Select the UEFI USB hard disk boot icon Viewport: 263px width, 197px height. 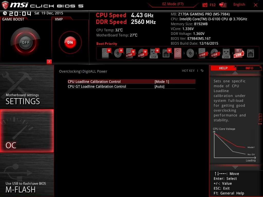[x=130, y=53]
